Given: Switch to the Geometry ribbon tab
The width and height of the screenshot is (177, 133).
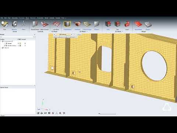Looking at the screenshot, I should [x=22, y=18].
